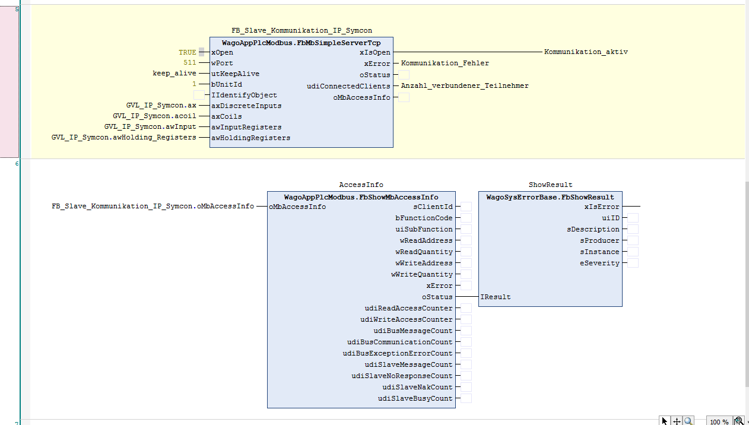
Task: Click the empty udiSlaveNoResponseCount output box
Action: pyautogui.click(x=466, y=376)
